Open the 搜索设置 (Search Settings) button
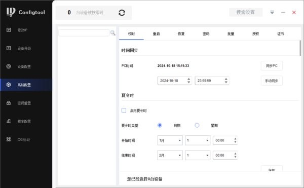The height and width of the screenshot is (188, 304). [246, 12]
